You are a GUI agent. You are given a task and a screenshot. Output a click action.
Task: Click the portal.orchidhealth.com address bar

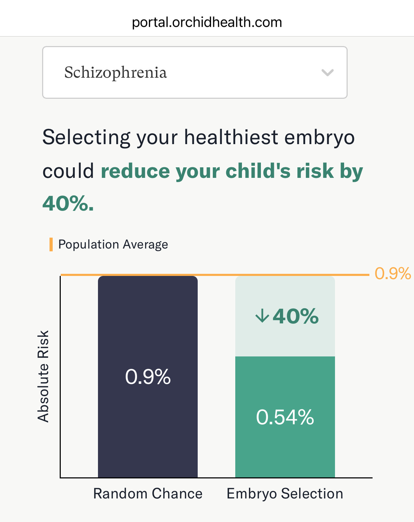[206, 22]
